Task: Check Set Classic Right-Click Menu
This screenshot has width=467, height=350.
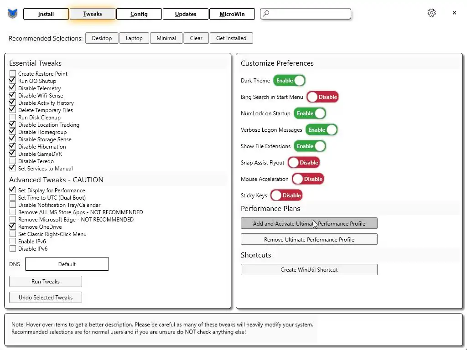Action: (13, 234)
